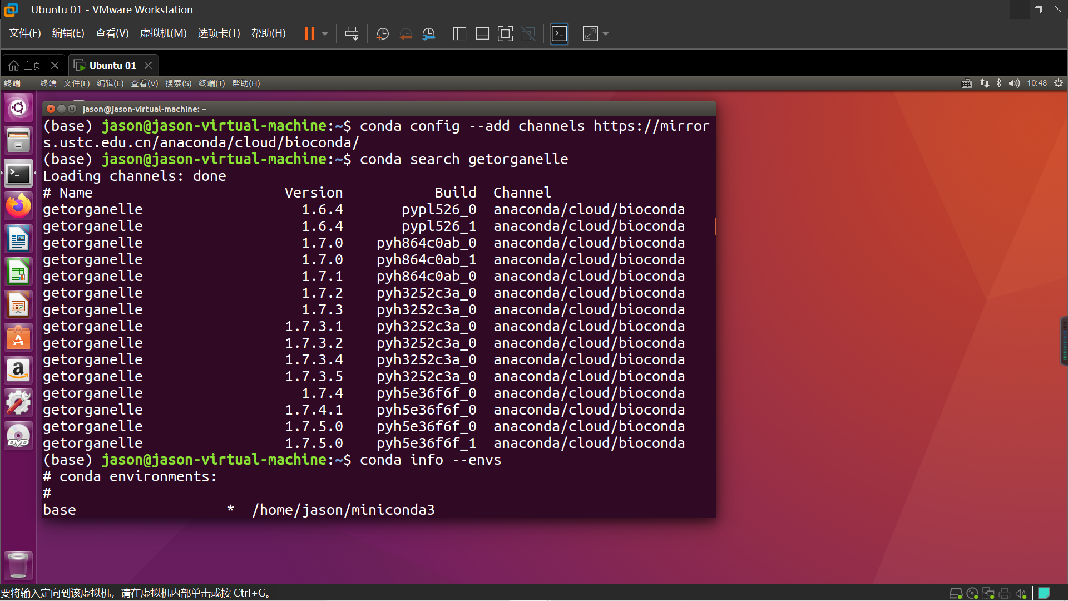Image resolution: width=1068 pixels, height=601 pixels.
Task: Open the Ubuntu terminal 终端(T) menu
Action: click(211, 83)
